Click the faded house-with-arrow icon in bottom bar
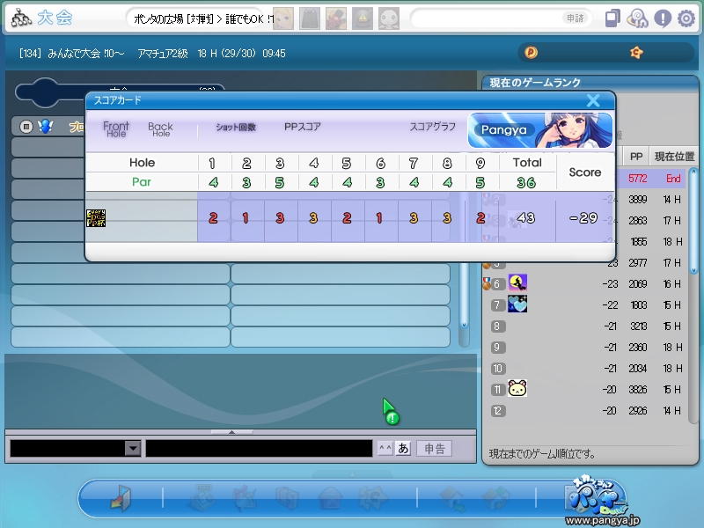The width and height of the screenshot is (704, 528). [452, 498]
